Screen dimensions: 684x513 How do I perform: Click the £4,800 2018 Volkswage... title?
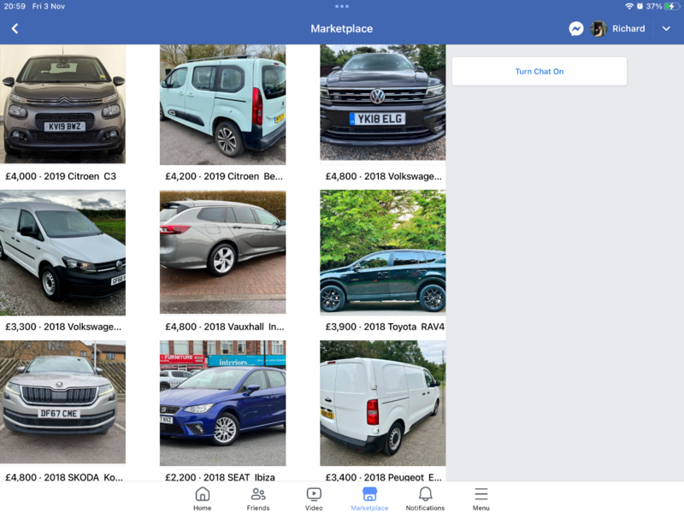coord(383,176)
